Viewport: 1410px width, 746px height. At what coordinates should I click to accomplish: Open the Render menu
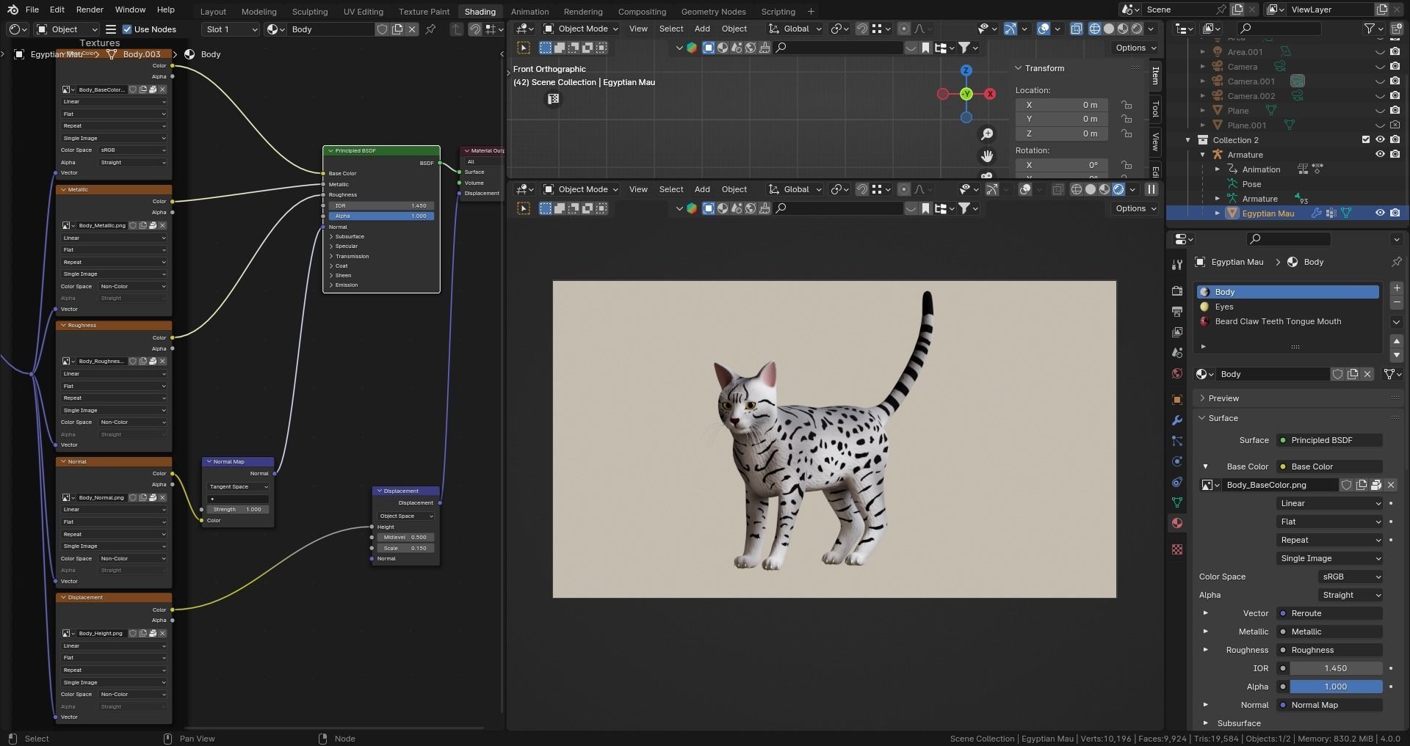coord(90,10)
